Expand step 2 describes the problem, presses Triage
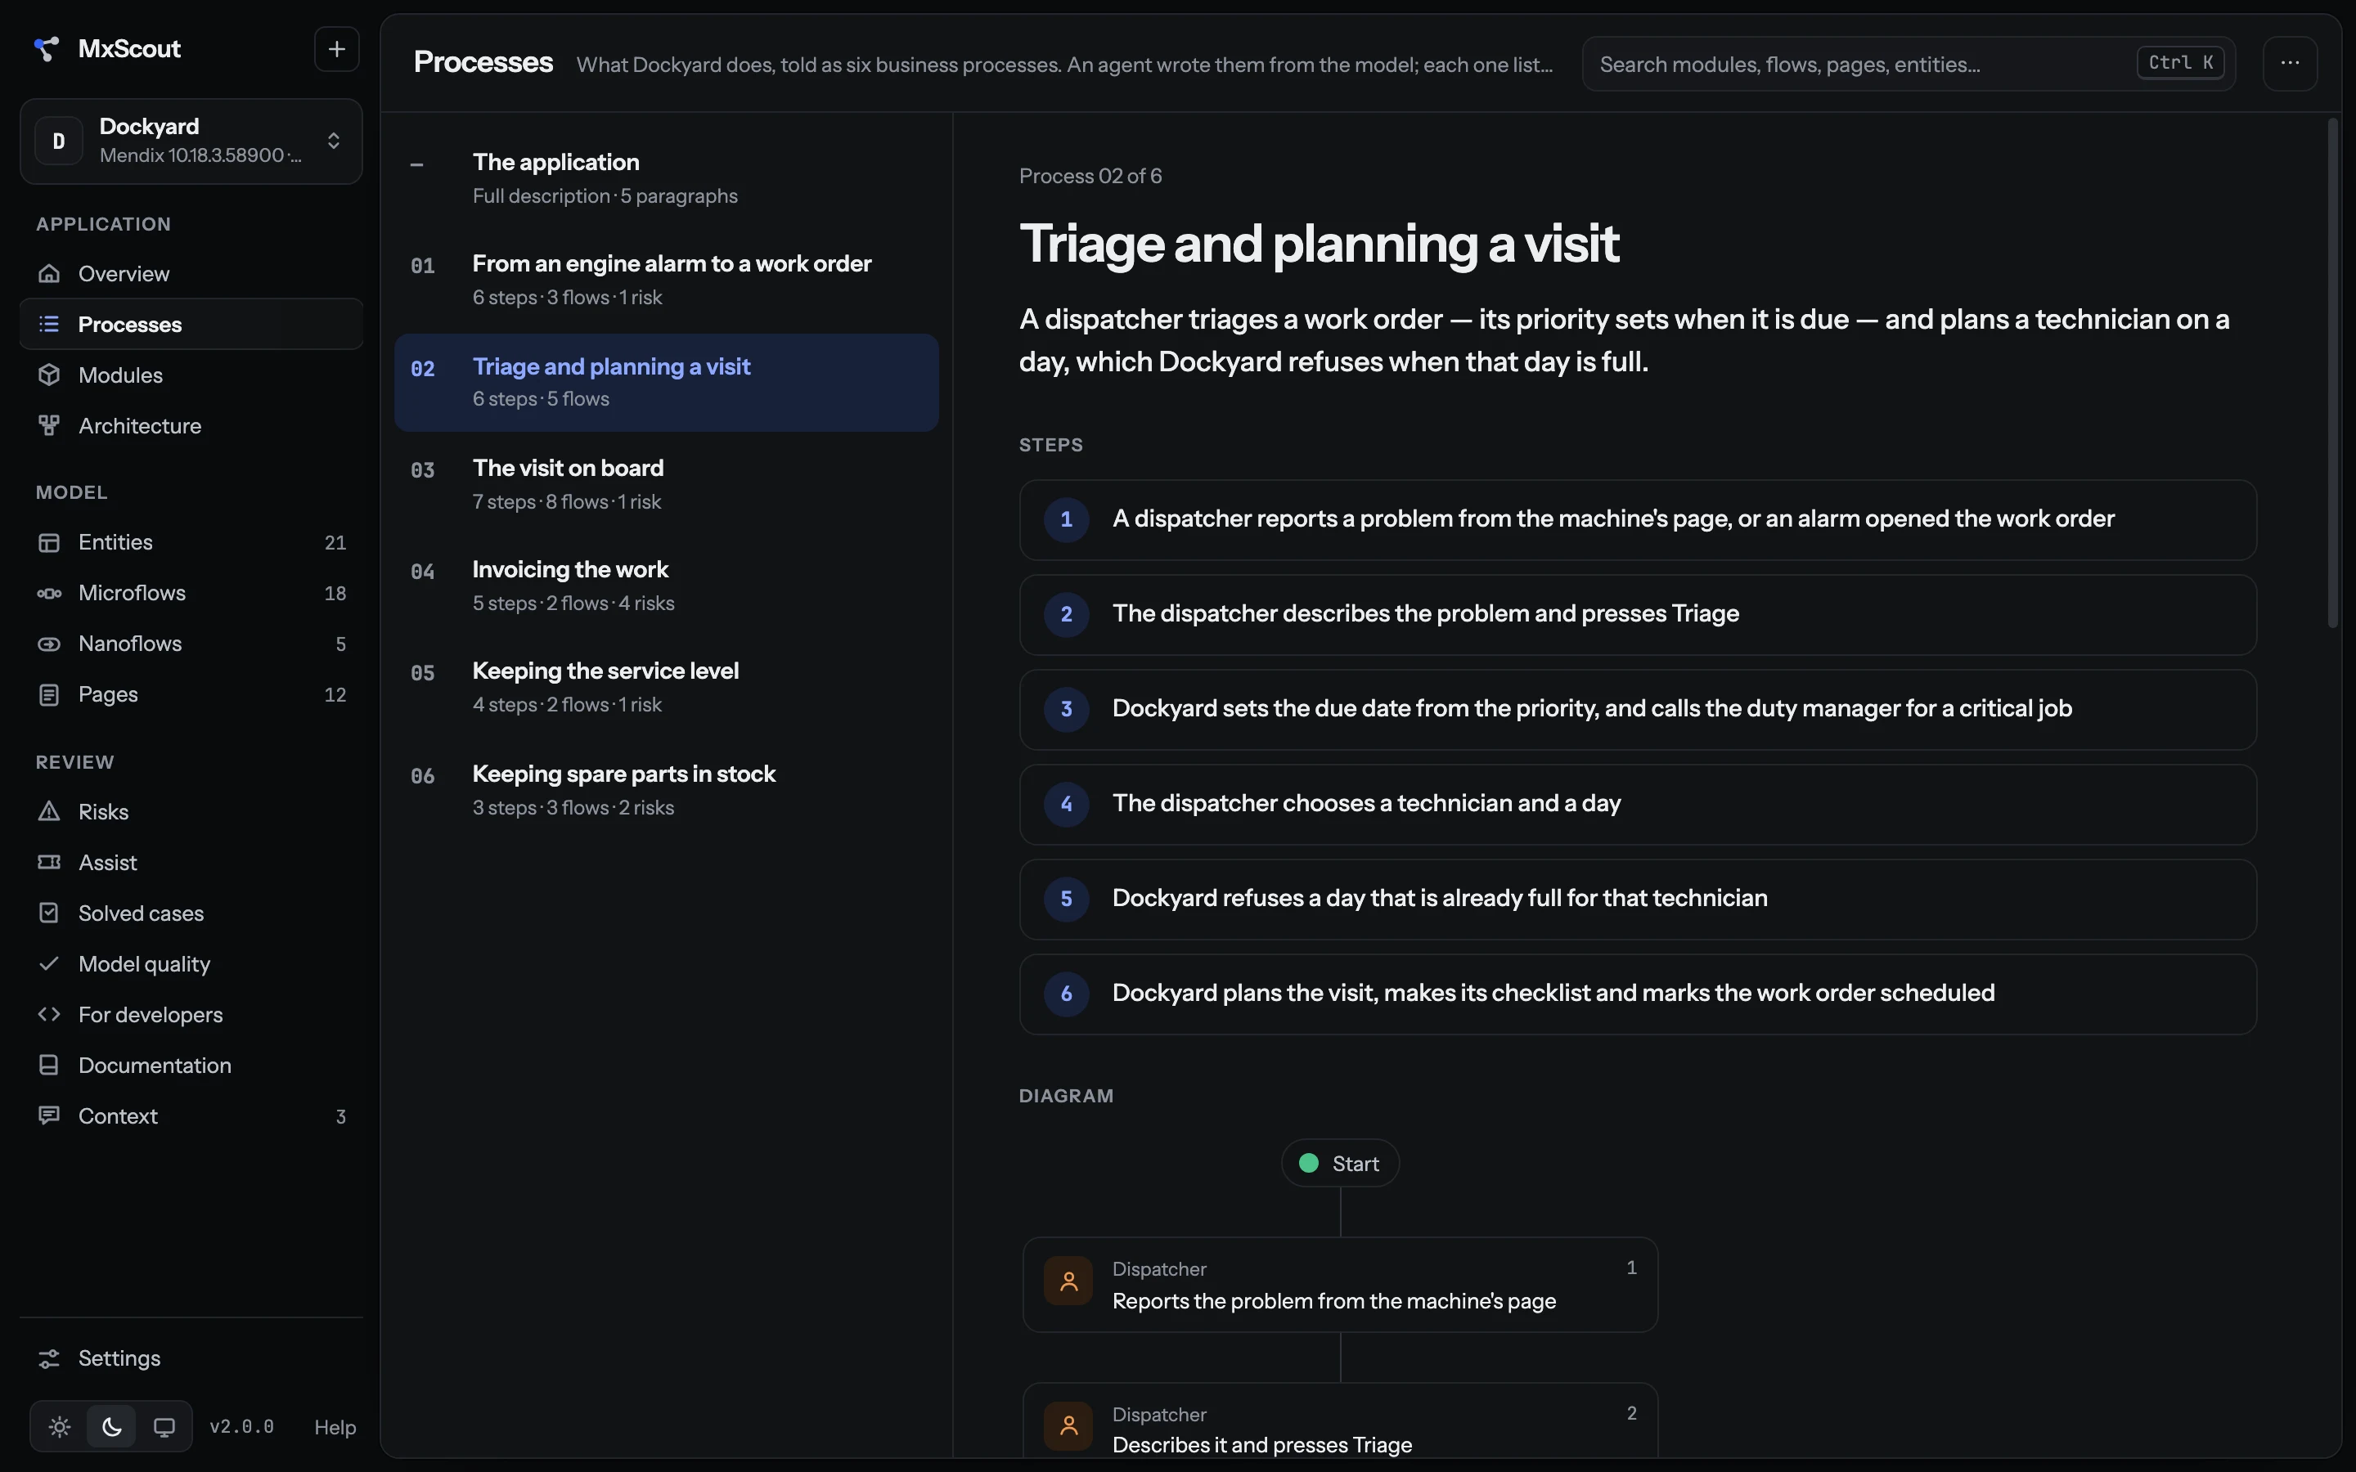This screenshot has width=2356, height=1472. coord(1638,614)
